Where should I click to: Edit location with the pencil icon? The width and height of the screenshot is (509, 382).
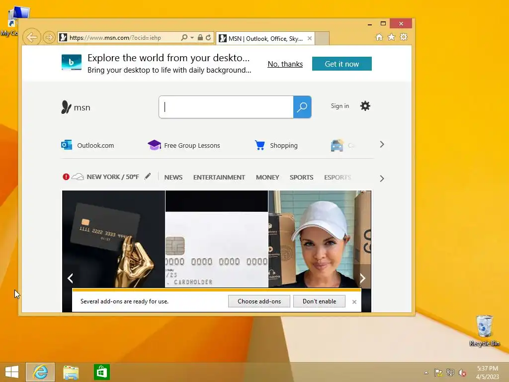click(147, 177)
